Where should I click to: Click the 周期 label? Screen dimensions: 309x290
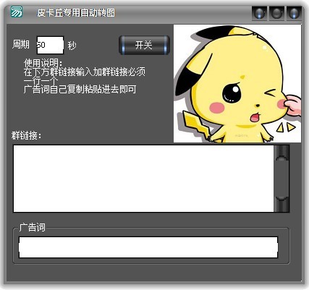(x=21, y=45)
